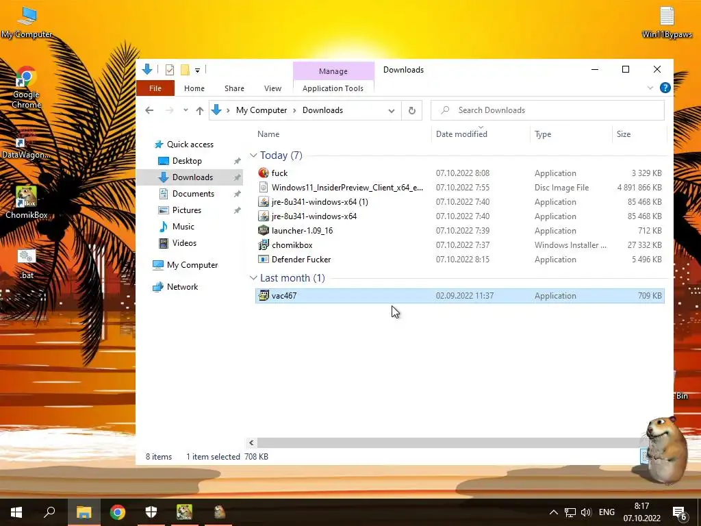Open the Customize Quick Access Toolbar dropdown
This screenshot has width=701, height=526.
click(197, 71)
